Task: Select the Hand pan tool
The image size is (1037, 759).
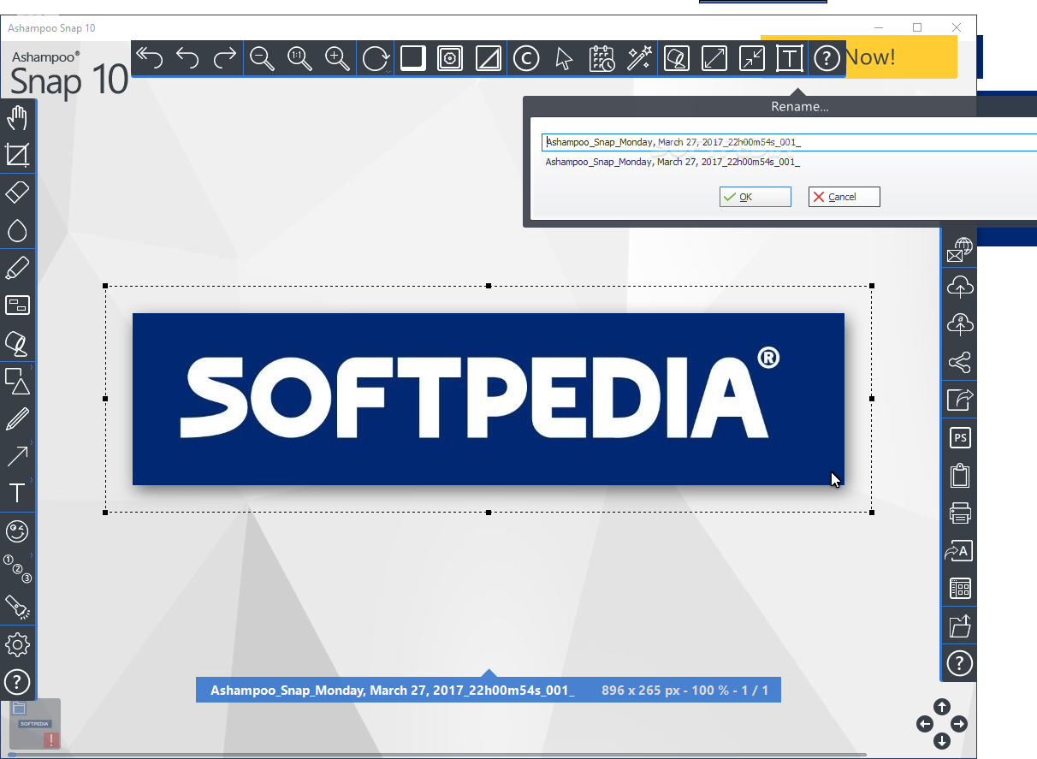Action: (x=17, y=118)
